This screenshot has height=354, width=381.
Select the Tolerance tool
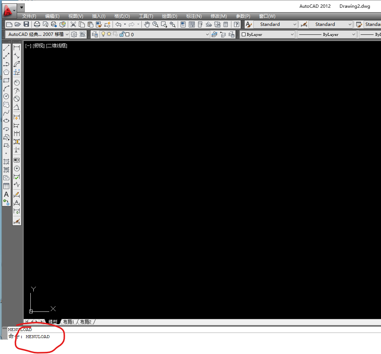coord(17,160)
